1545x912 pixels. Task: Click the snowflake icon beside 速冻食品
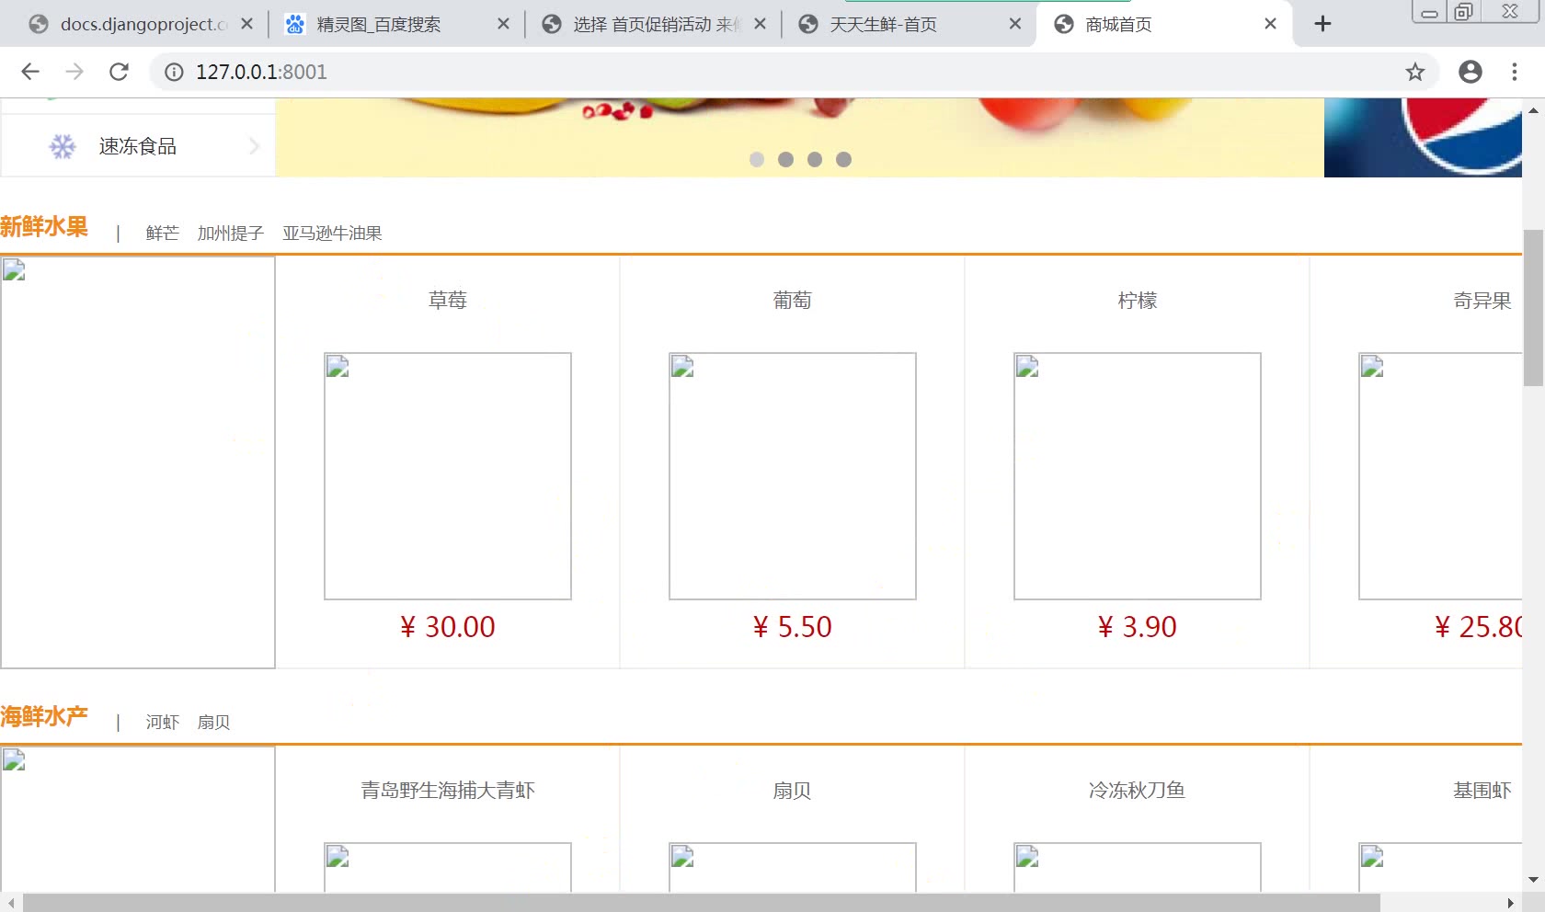(x=63, y=146)
